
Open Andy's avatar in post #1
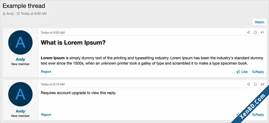point(21,43)
